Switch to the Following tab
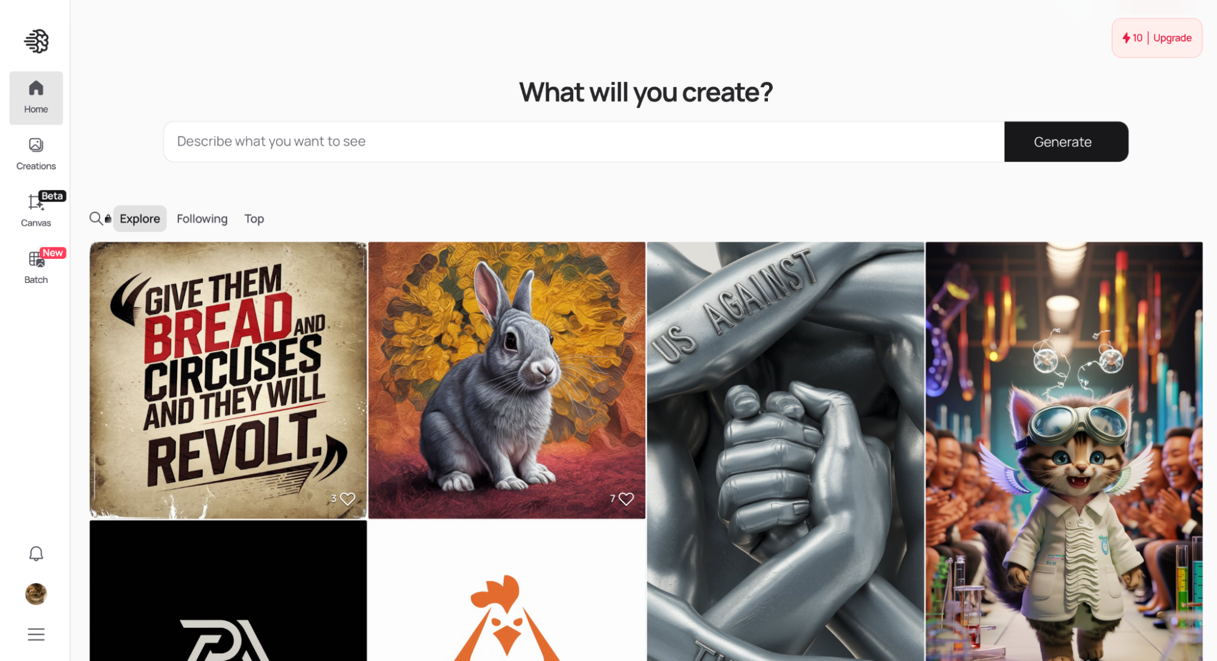Screen dimensions: 1217x661 (201, 218)
